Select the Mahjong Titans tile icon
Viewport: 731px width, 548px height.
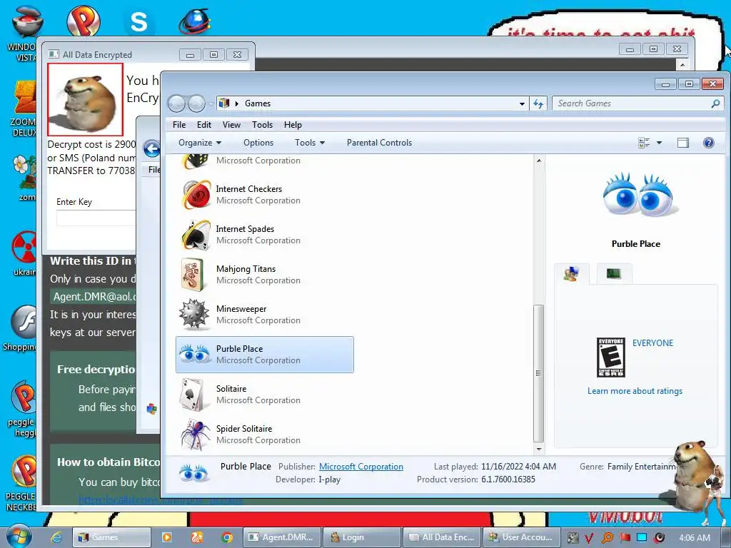193,275
